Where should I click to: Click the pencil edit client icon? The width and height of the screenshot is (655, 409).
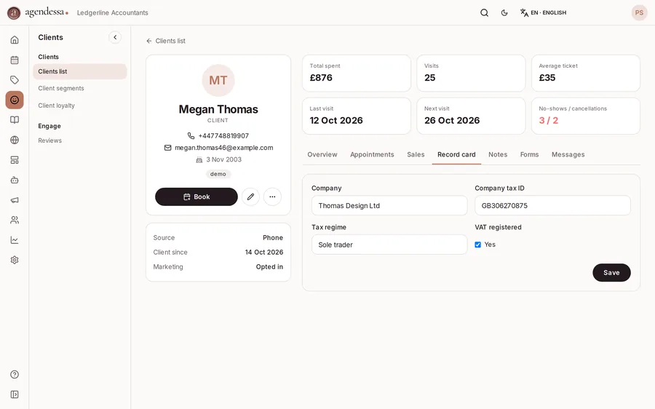(x=250, y=196)
